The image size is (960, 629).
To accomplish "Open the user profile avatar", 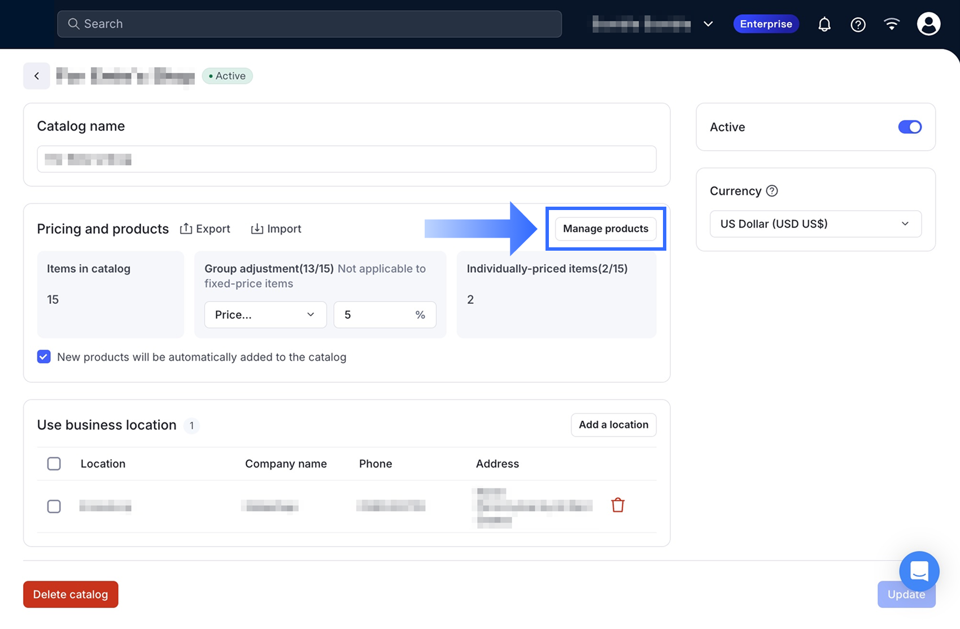I will 928,24.
